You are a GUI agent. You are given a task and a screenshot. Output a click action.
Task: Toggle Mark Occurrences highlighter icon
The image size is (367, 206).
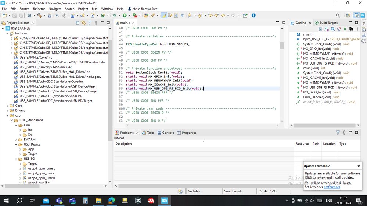tap(164, 15)
